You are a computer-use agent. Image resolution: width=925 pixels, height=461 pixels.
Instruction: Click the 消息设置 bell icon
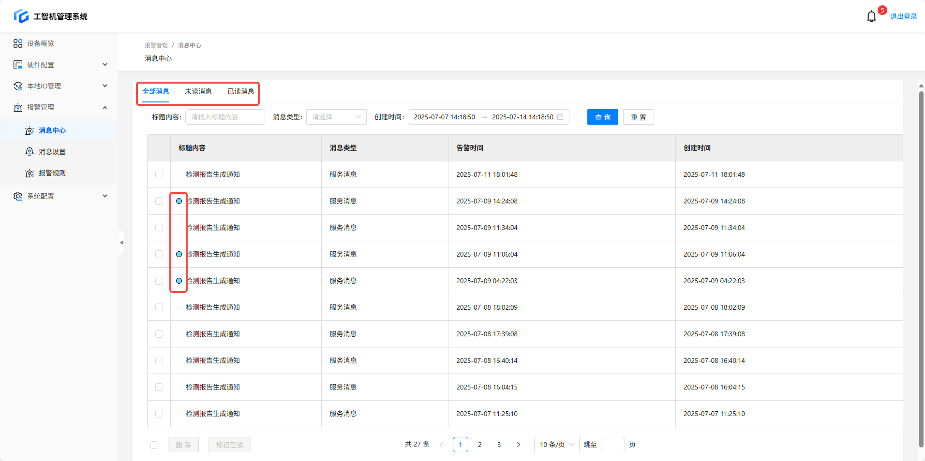(x=30, y=152)
